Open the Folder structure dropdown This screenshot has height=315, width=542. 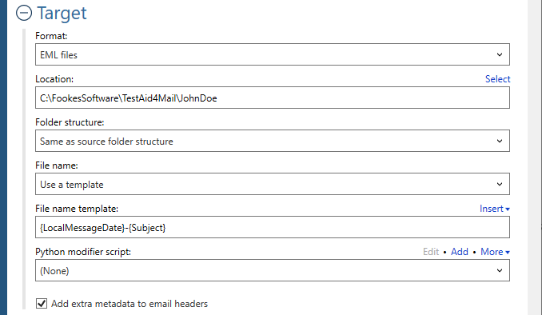coord(273,141)
